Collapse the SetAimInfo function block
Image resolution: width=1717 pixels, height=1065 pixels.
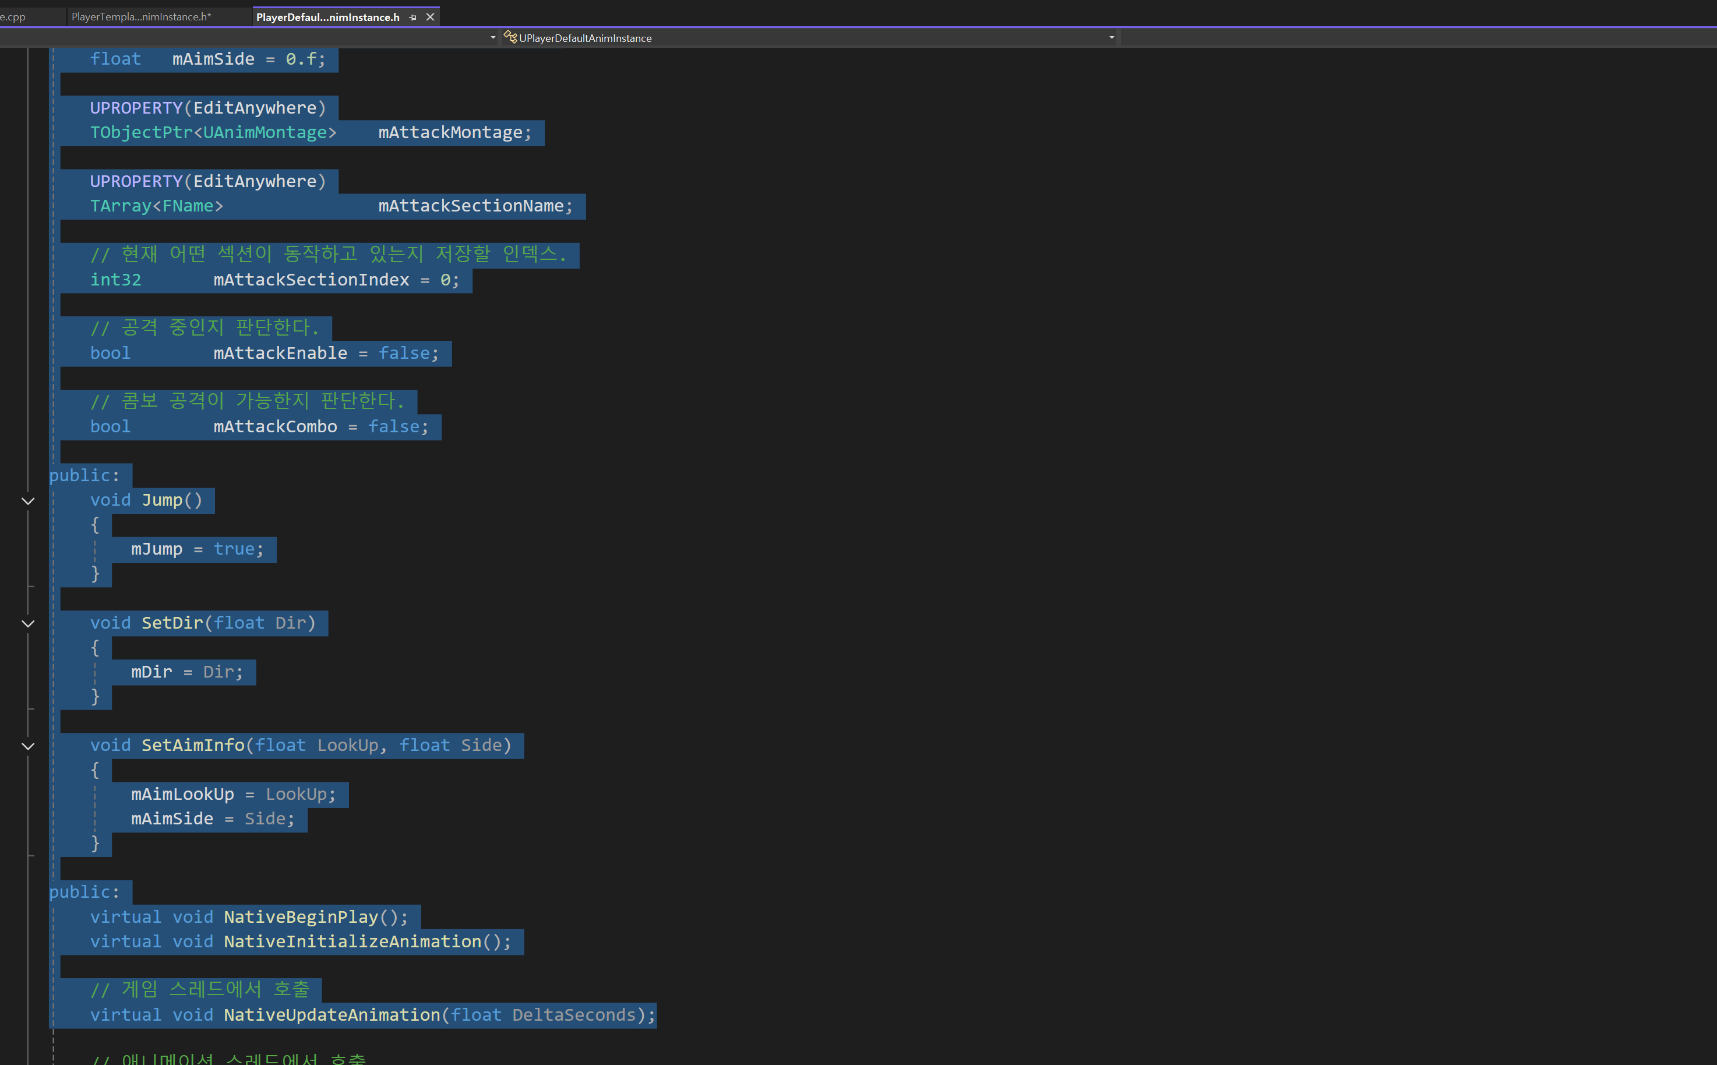(x=28, y=746)
